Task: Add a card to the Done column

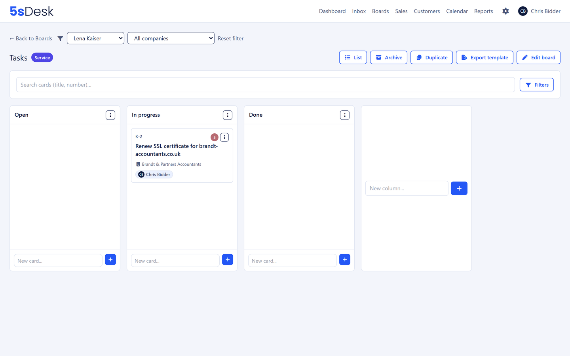Action: point(345,259)
